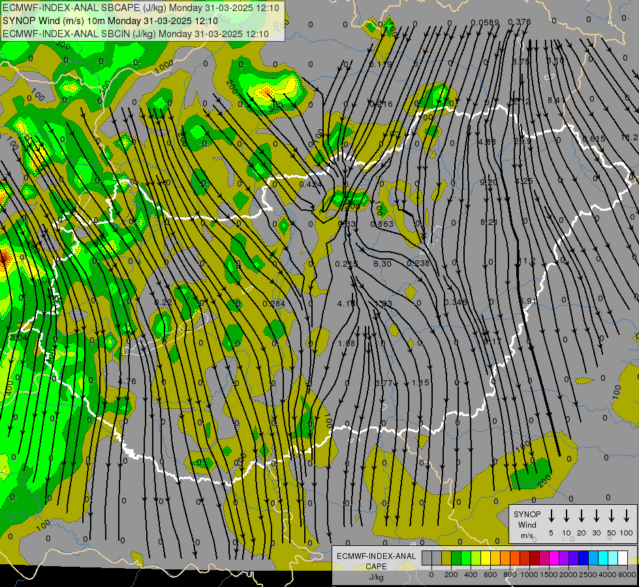The height and width of the screenshot is (587, 639).
Task: Click the 4.25 station value on the map
Action: click(x=523, y=181)
